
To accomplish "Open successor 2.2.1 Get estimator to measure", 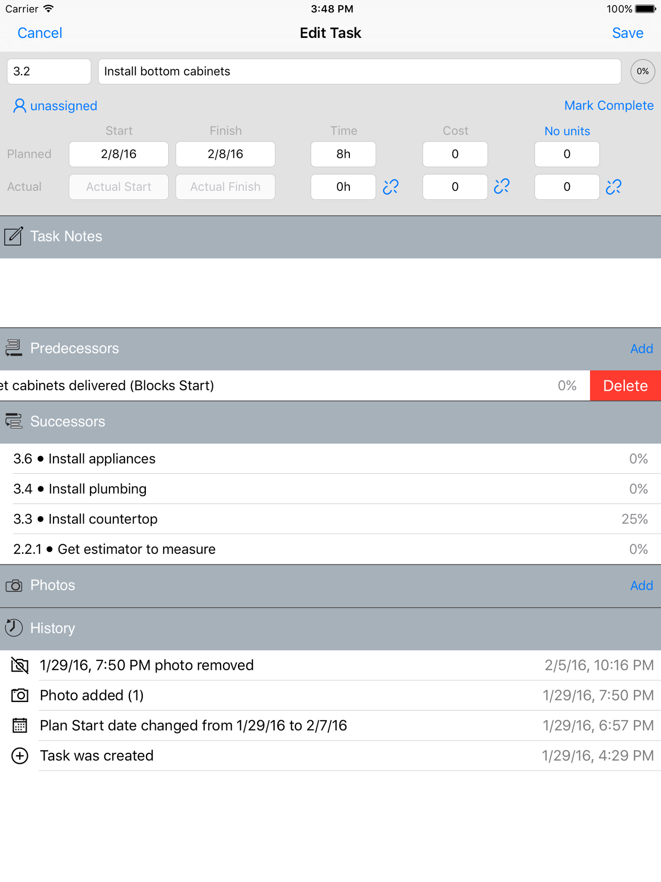I will tap(330, 549).
